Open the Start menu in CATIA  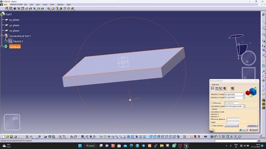[x=5, y=5]
